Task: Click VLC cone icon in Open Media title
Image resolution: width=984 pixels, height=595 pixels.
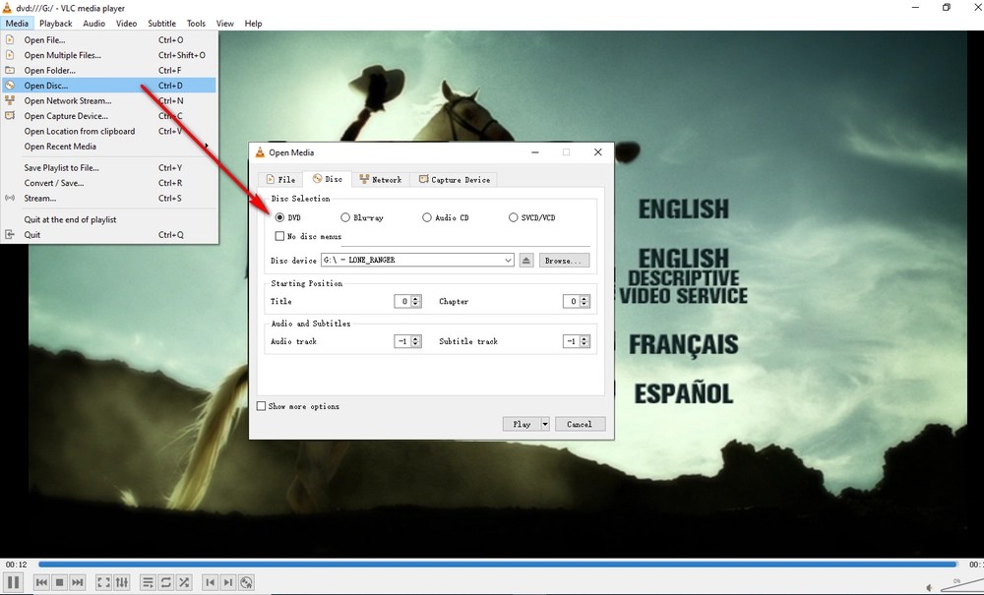Action: (x=260, y=152)
